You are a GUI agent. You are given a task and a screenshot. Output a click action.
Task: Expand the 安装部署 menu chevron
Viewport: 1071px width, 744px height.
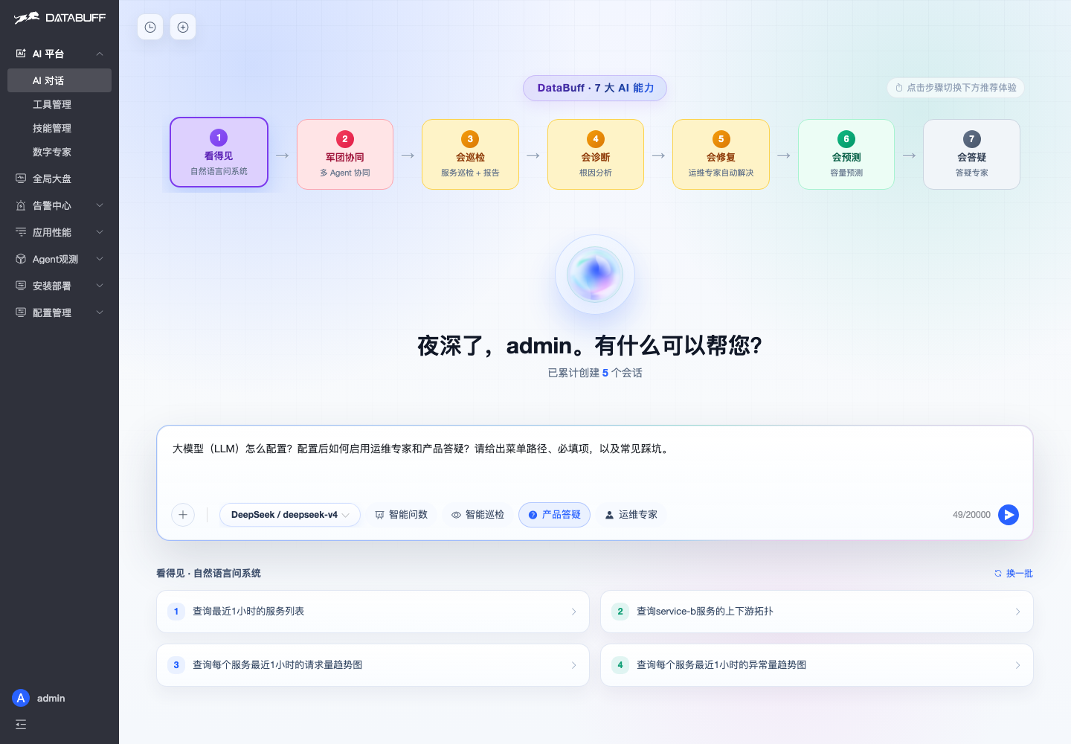(100, 286)
